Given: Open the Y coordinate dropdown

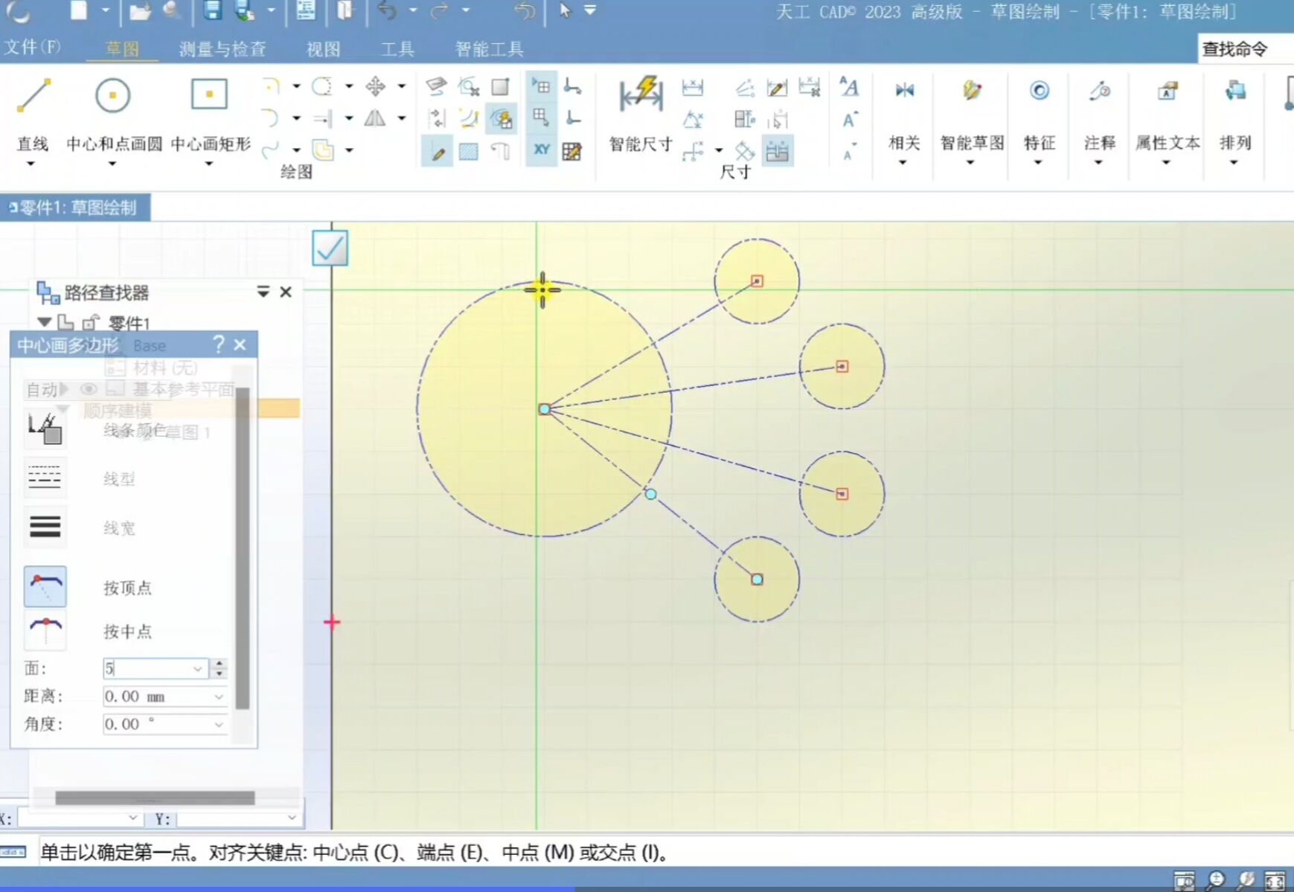Looking at the screenshot, I should point(292,818).
